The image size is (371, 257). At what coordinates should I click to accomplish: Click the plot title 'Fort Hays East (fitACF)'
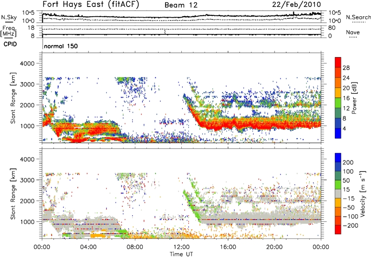(91, 5)
